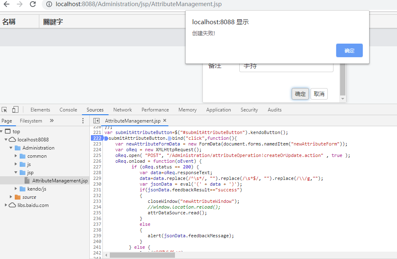Expand the kendo/js folder arrow
Image resolution: width=397 pixels, height=259 pixels.
[16, 189]
